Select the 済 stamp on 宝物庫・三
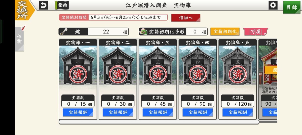Screen dimensions: 302x135 coord(158,74)
